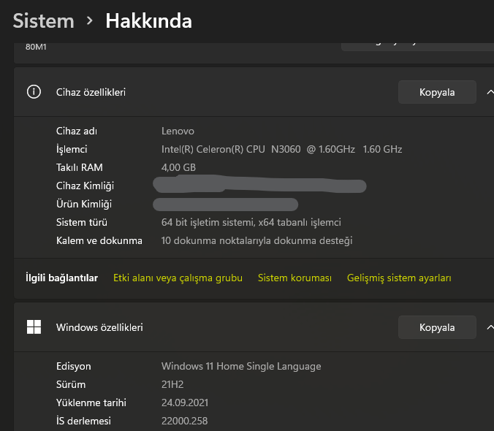This screenshot has width=494, height=431.
Task: Open the Sistem koruması link
Action: [294, 278]
